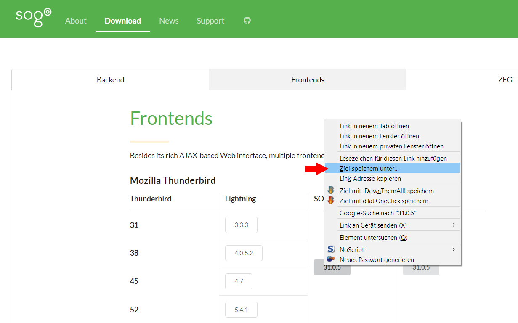Click the 'Mozilla Thunderbird' heading
This screenshot has width=518, height=323.
coord(173,180)
